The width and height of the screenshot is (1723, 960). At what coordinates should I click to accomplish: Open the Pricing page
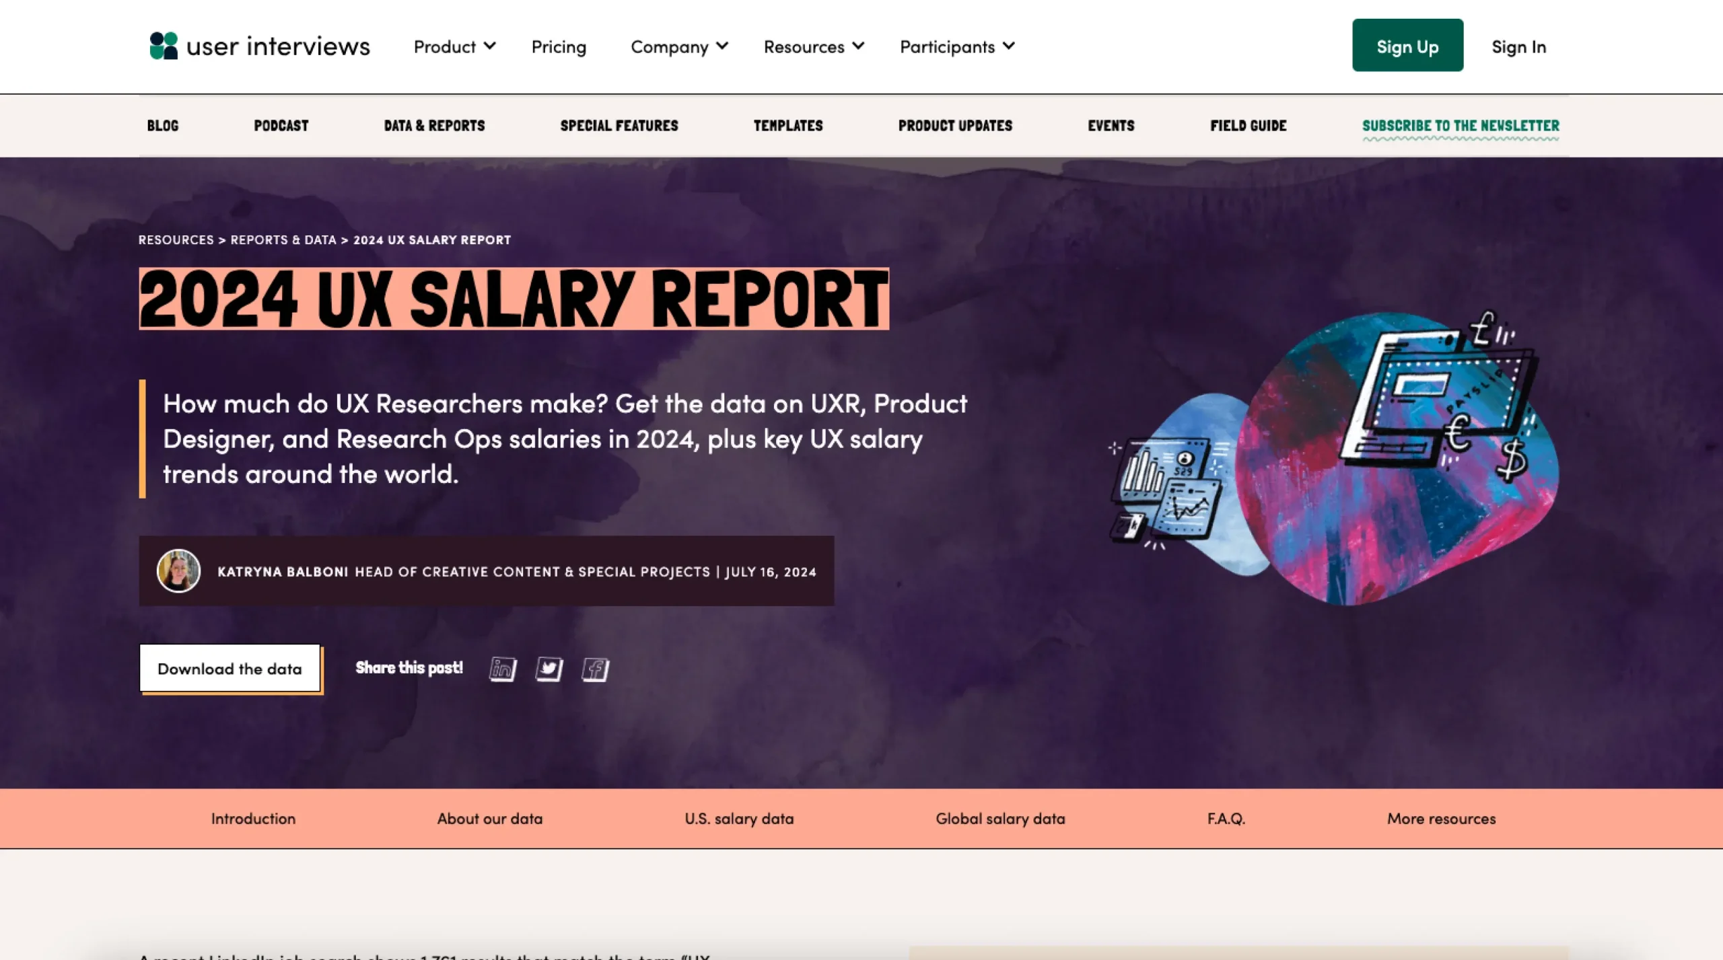(559, 46)
